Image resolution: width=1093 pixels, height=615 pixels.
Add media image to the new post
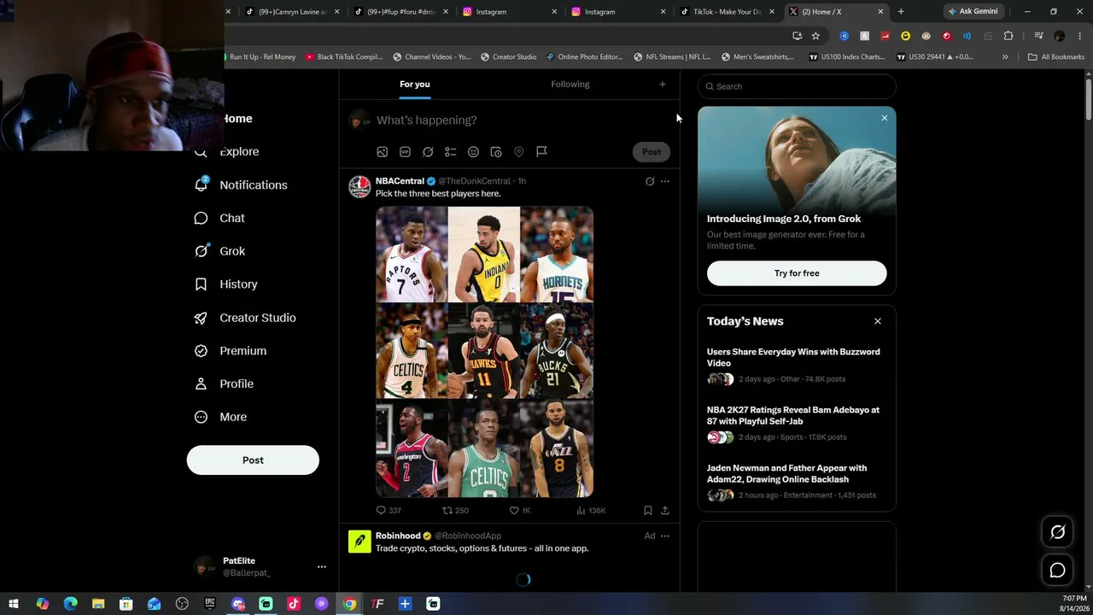[x=383, y=152]
